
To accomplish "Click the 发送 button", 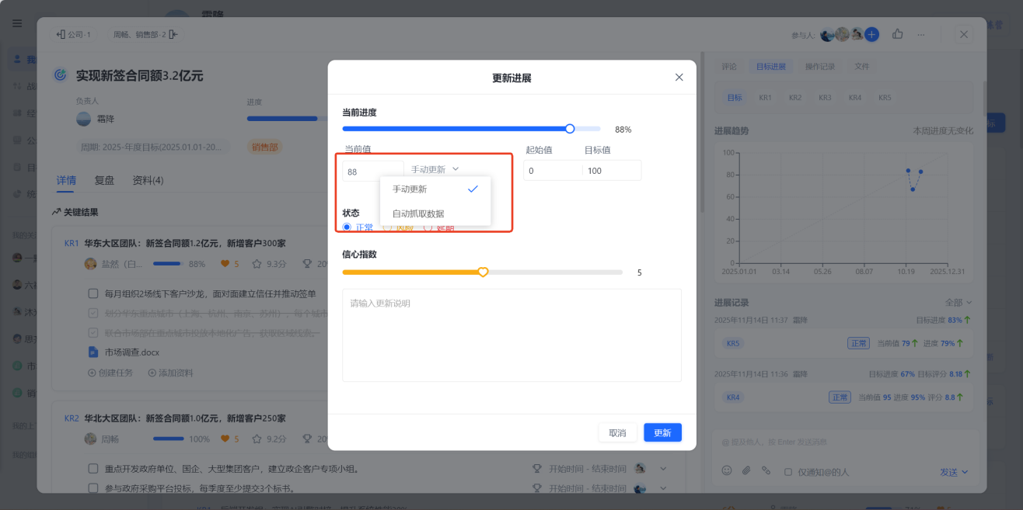I will [x=949, y=472].
